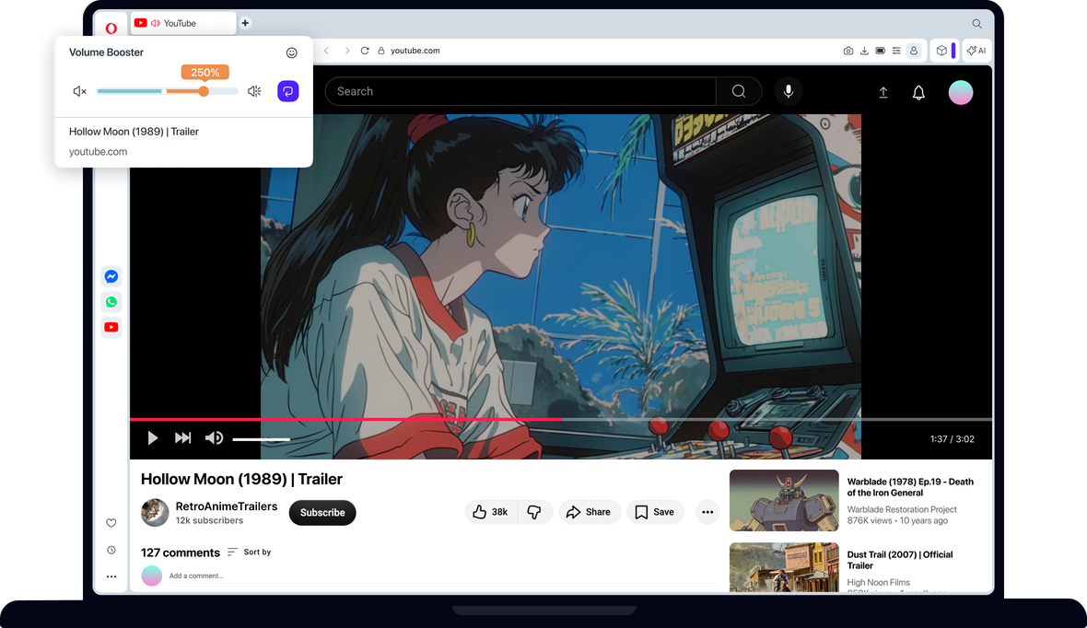The image size is (1087, 628).
Task: Open downloads from the toolbar
Action: click(x=864, y=51)
